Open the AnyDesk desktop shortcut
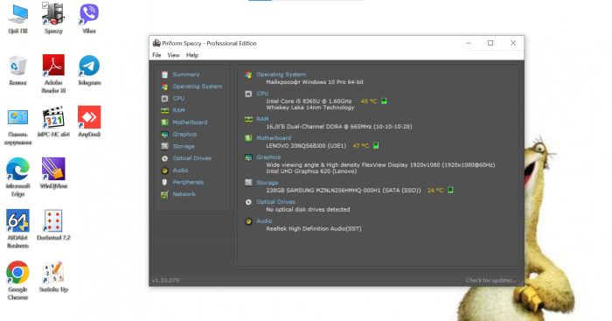This screenshot has height=321, width=612. pyautogui.click(x=89, y=122)
